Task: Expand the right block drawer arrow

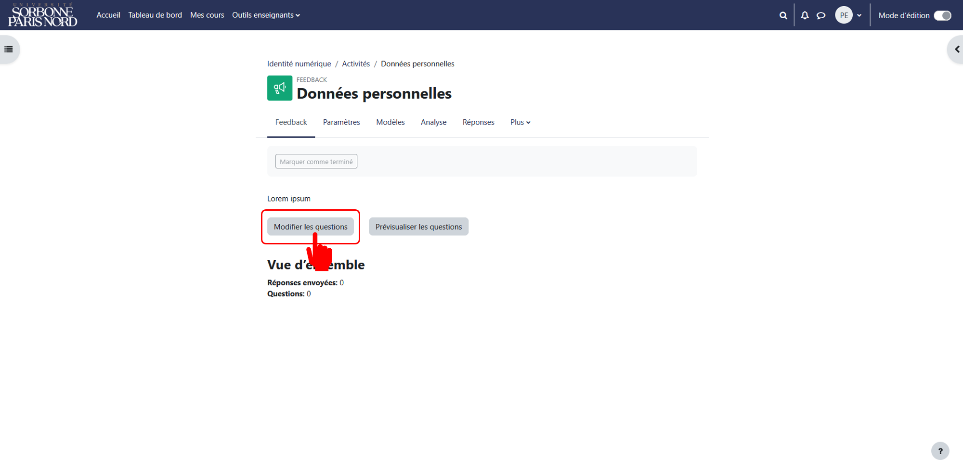Action: pyautogui.click(x=957, y=49)
